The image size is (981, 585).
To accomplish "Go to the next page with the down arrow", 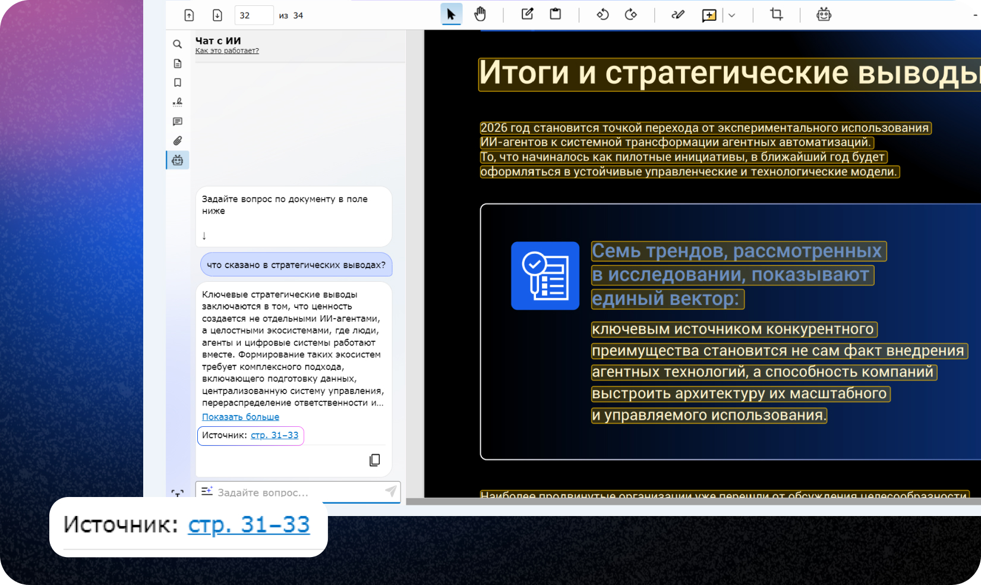I will pyautogui.click(x=219, y=14).
